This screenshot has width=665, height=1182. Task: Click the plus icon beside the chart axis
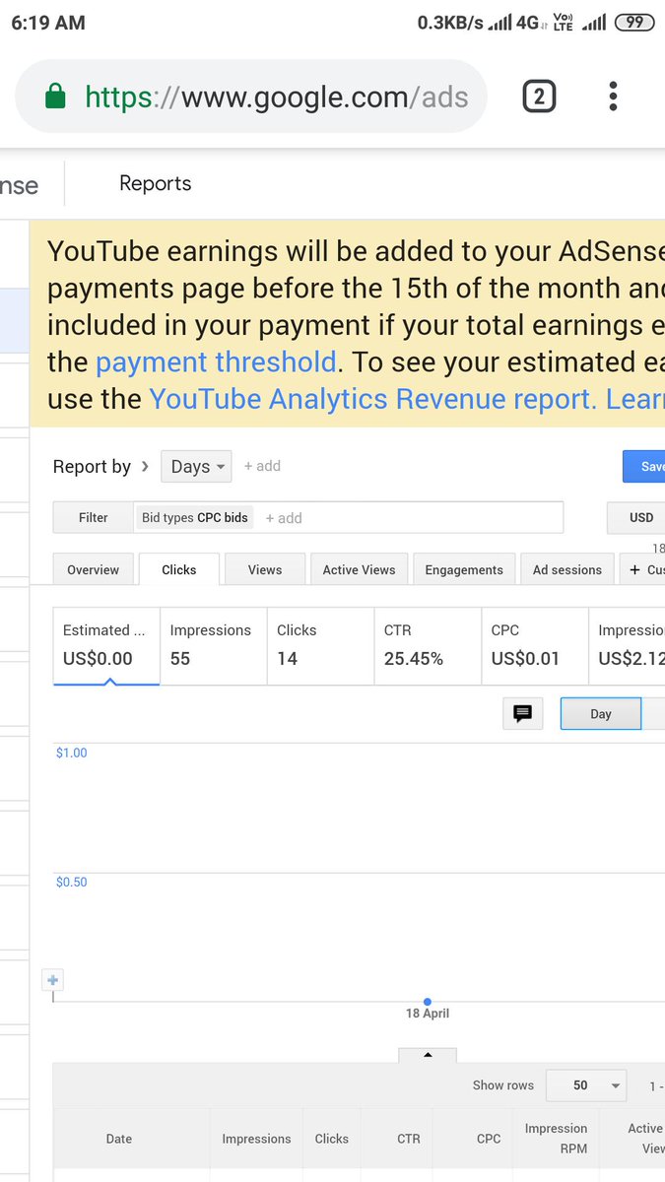(x=53, y=980)
